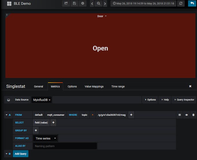Viewport: 197px width, 160px height.
Task: Close the Singlestat editor with X
Action: [x=190, y=86]
